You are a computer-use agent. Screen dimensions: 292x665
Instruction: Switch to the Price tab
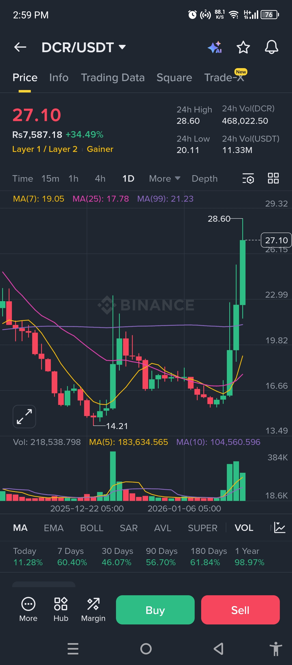(25, 78)
